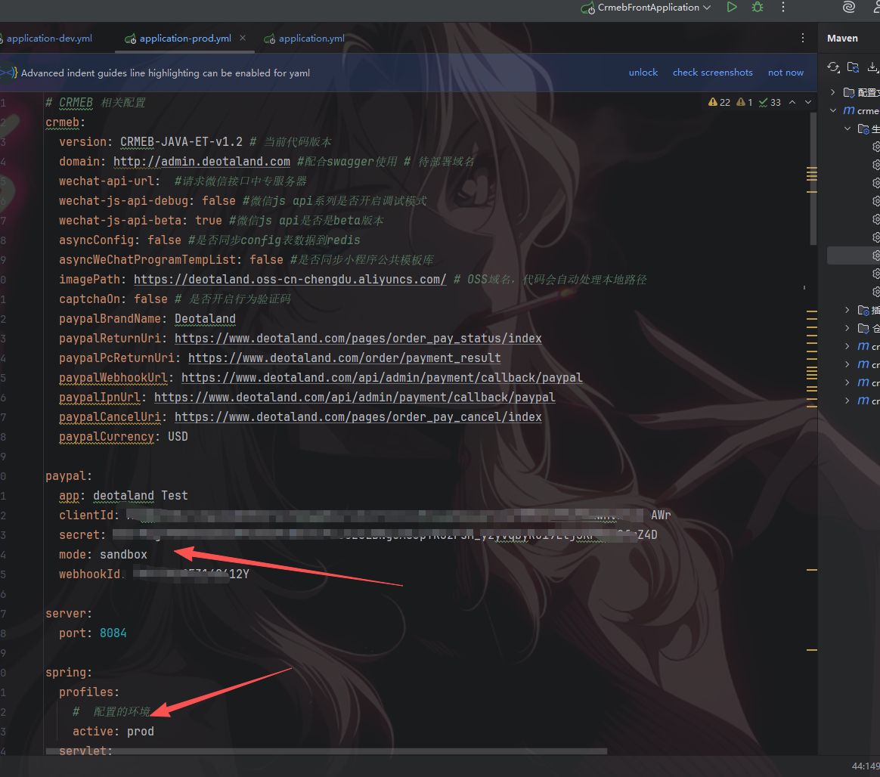This screenshot has height=777, width=880.
Task: Click the check screenshots link
Action: [x=712, y=73]
